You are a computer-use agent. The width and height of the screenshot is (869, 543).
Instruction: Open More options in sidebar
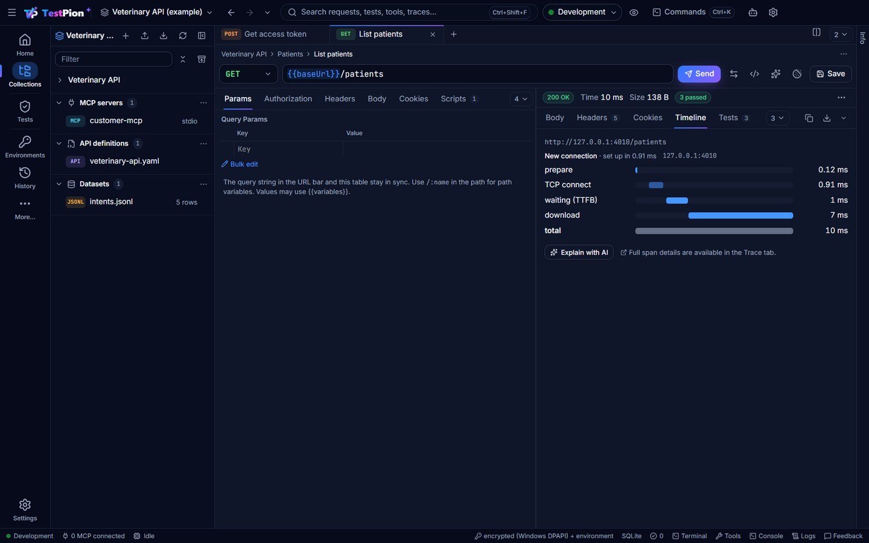[x=25, y=209]
